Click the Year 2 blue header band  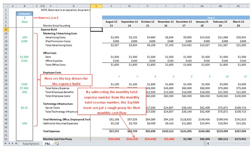[x=175, y=17]
